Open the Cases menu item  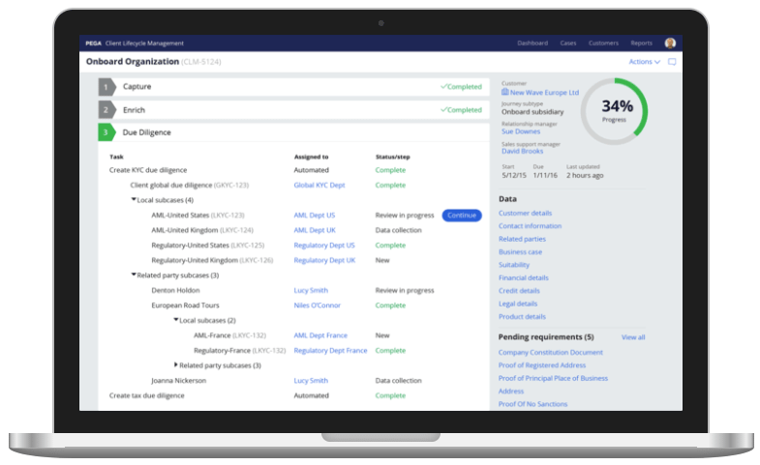pos(568,44)
